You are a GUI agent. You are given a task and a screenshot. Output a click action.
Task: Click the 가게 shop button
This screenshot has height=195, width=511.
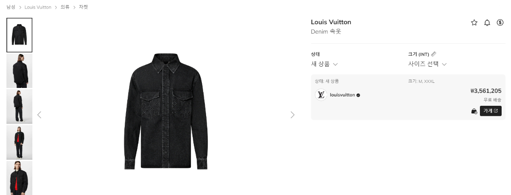(490, 111)
